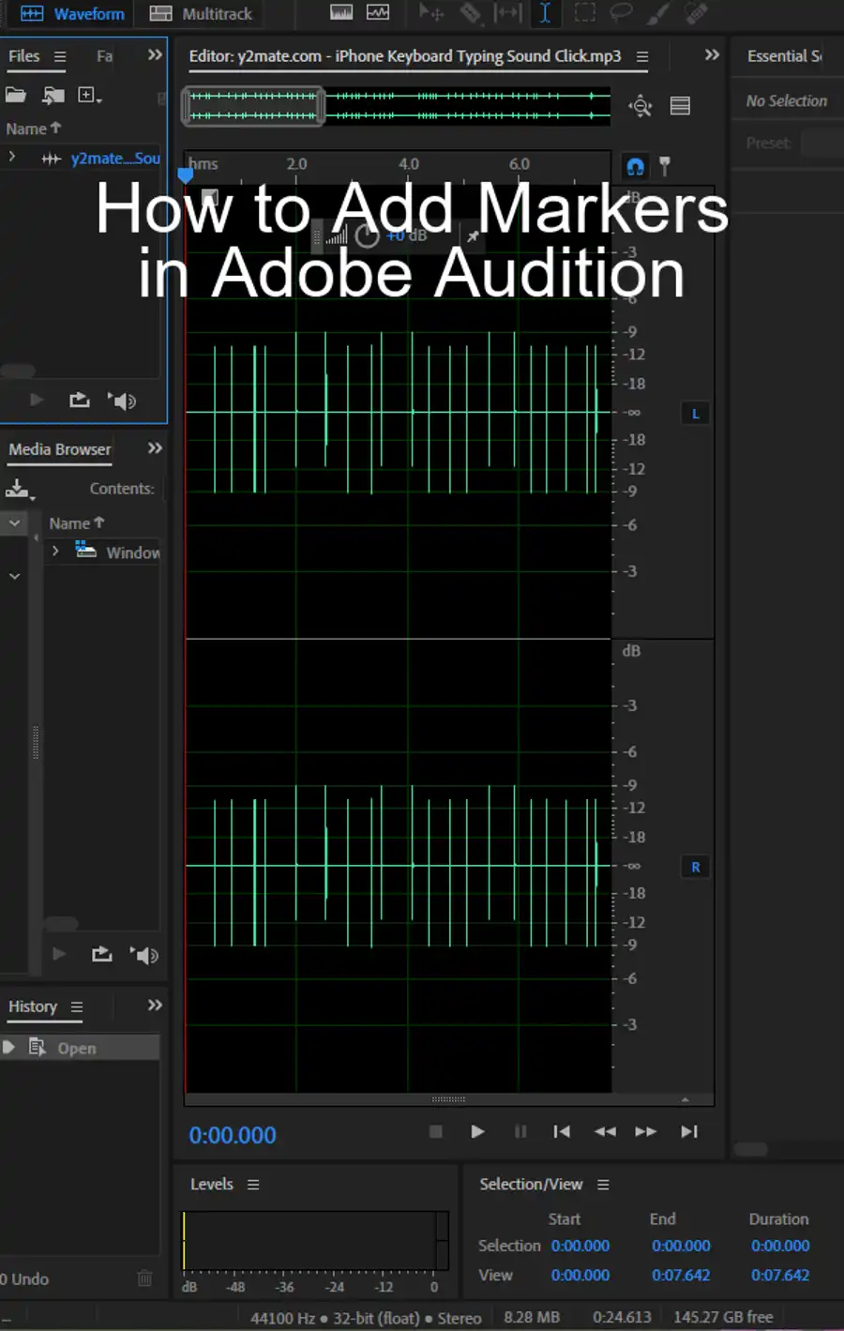Click the add marker pin icon

pyautogui.click(x=665, y=166)
